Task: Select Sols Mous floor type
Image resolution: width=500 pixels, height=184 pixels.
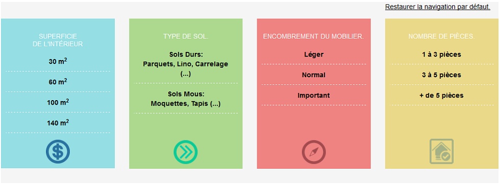Action: click(x=186, y=99)
